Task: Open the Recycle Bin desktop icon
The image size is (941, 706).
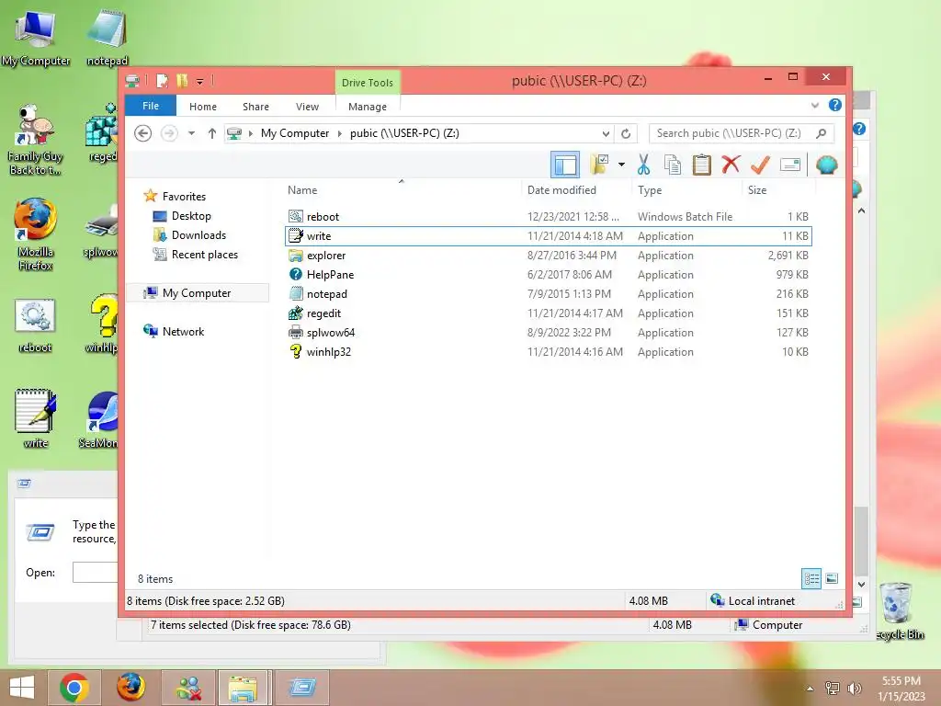Action: [898, 611]
